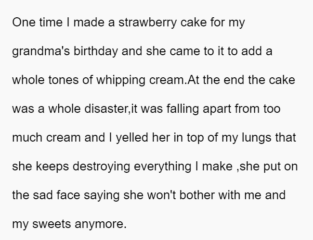Screen dimensions: 313x240
Task: Click on "disaster,it" in the text
Action: click(x=111, y=109)
